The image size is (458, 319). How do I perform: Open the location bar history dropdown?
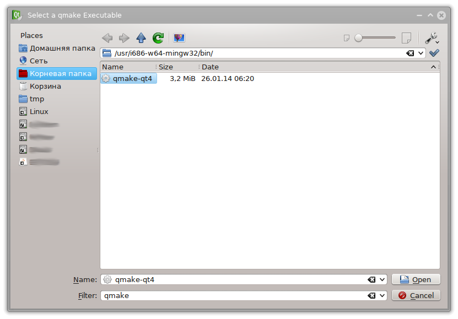422,53
